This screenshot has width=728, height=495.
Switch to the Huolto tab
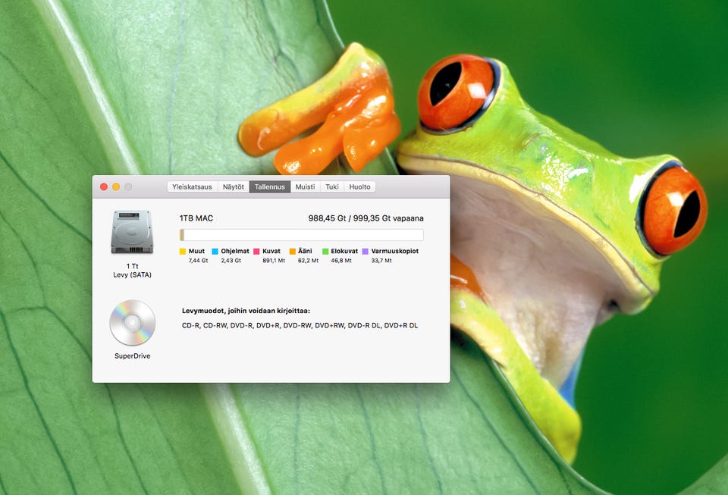359,186
